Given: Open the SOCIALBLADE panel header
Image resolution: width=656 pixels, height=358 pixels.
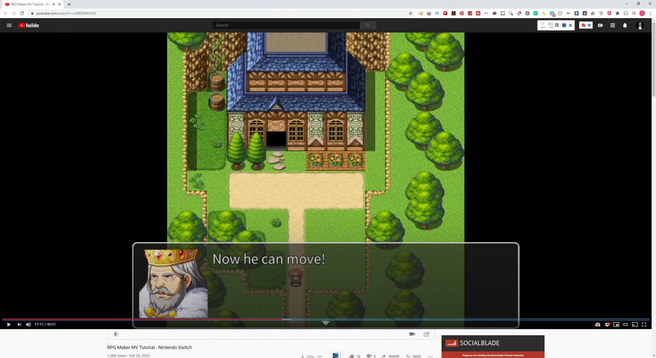Looking at the screenshot, I should pos(493,343).
